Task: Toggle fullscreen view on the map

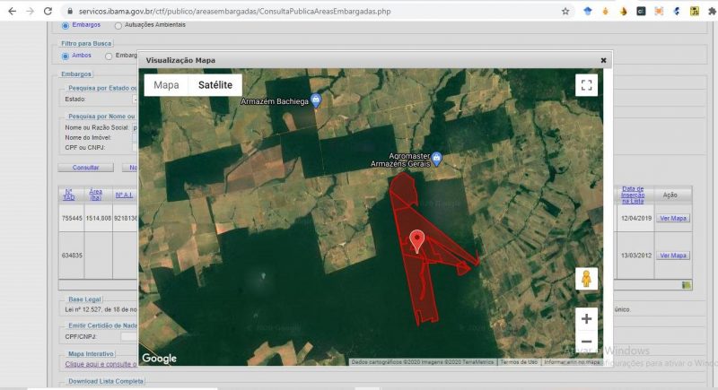Action: (x=586, y=85)
